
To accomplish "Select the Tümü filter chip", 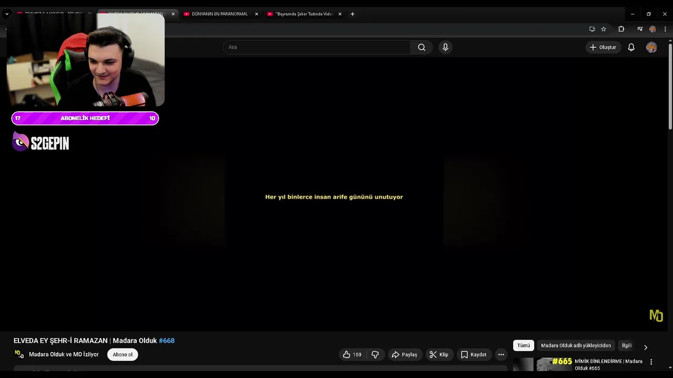I will (524, 345).
